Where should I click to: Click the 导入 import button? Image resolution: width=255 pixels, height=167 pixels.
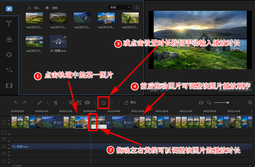point(34,8)
